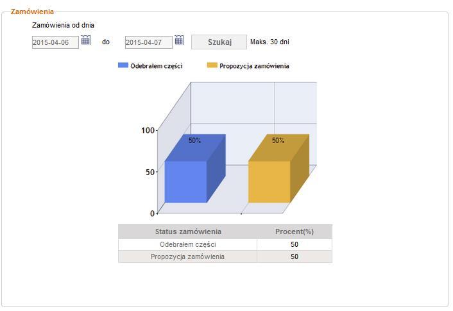Select the Odebrałem części legend label
This screenshot has width=453, height=311.
[157, 66]
